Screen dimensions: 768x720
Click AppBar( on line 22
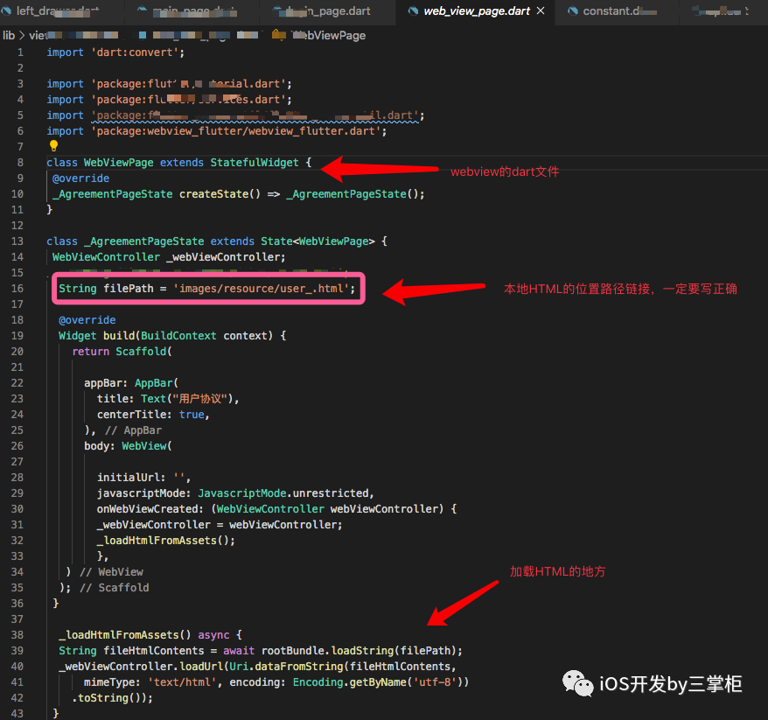tap(157, 383)
